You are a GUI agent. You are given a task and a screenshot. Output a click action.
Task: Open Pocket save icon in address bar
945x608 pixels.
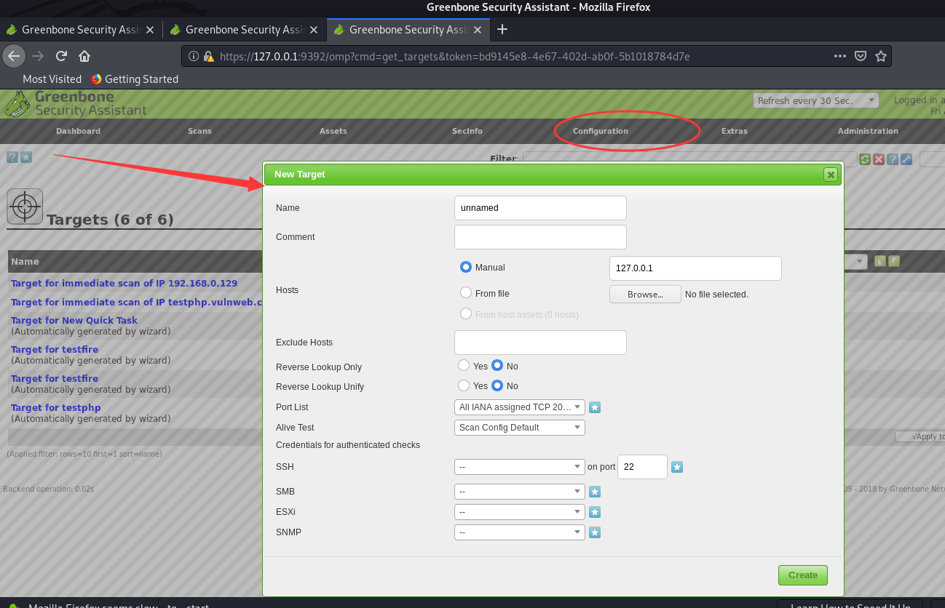[861, 56]
